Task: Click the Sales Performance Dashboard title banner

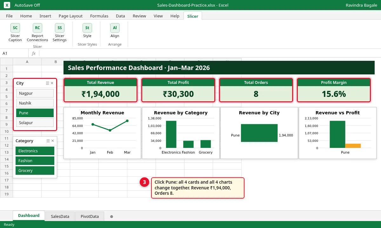Action: point(219,68)
